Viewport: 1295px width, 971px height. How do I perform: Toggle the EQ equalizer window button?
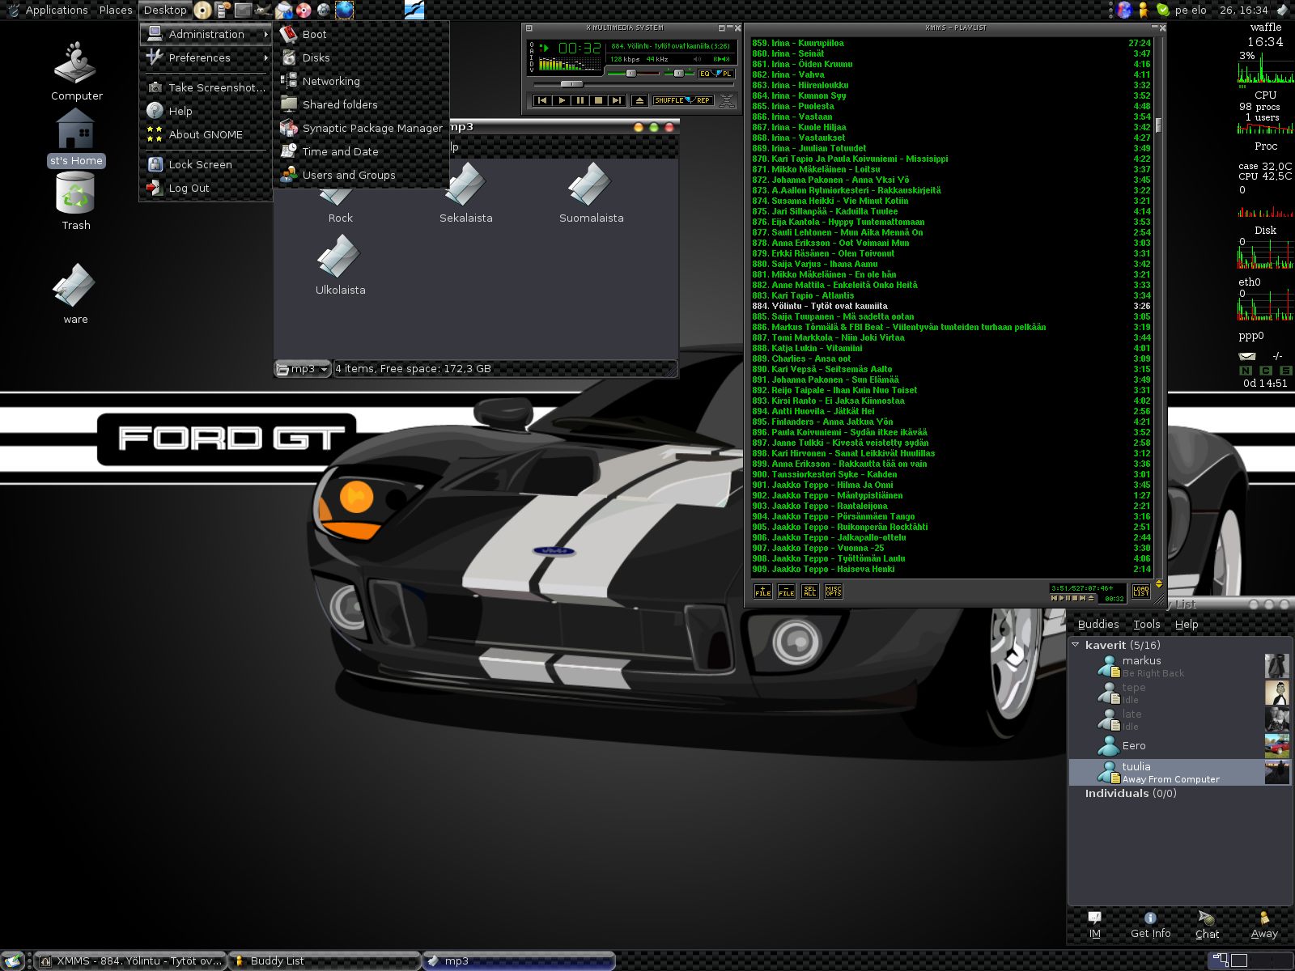pos(707,74)
